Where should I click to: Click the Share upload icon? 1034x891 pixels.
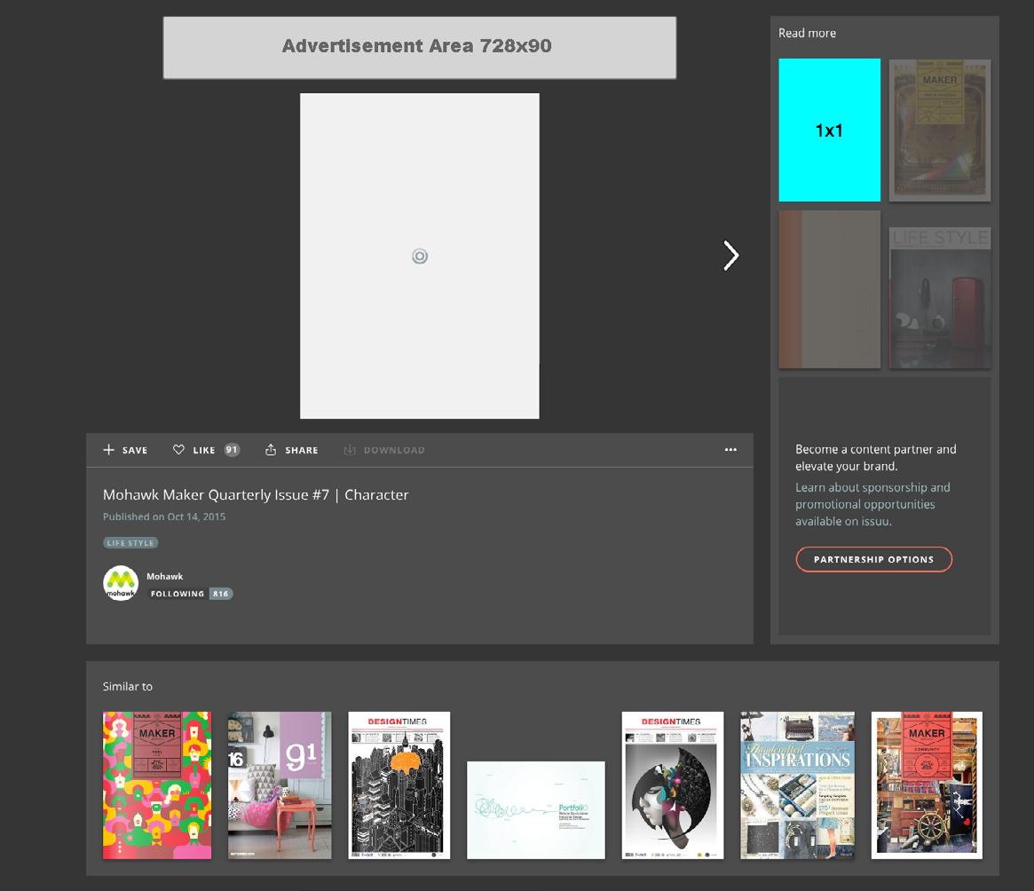pos(271,450)
